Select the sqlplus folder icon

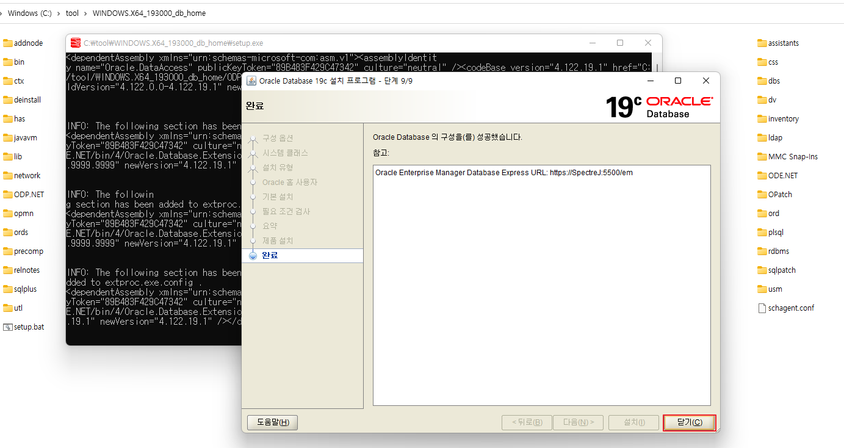8,289
